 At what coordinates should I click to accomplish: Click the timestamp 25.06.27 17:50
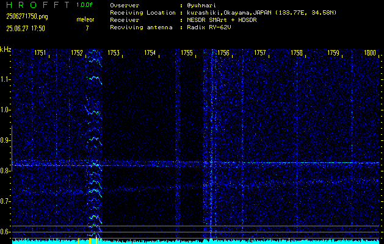(x=26, y=29)
